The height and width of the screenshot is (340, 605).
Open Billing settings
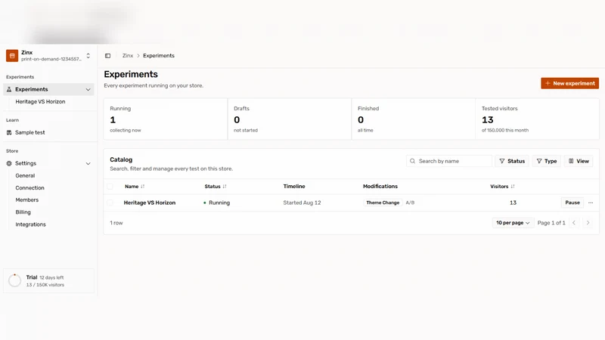(23, 212)
